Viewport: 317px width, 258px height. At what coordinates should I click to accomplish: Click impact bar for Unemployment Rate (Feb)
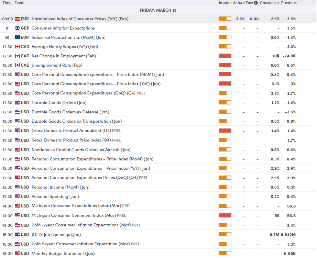pyautogui.click(x=225, y=65)
